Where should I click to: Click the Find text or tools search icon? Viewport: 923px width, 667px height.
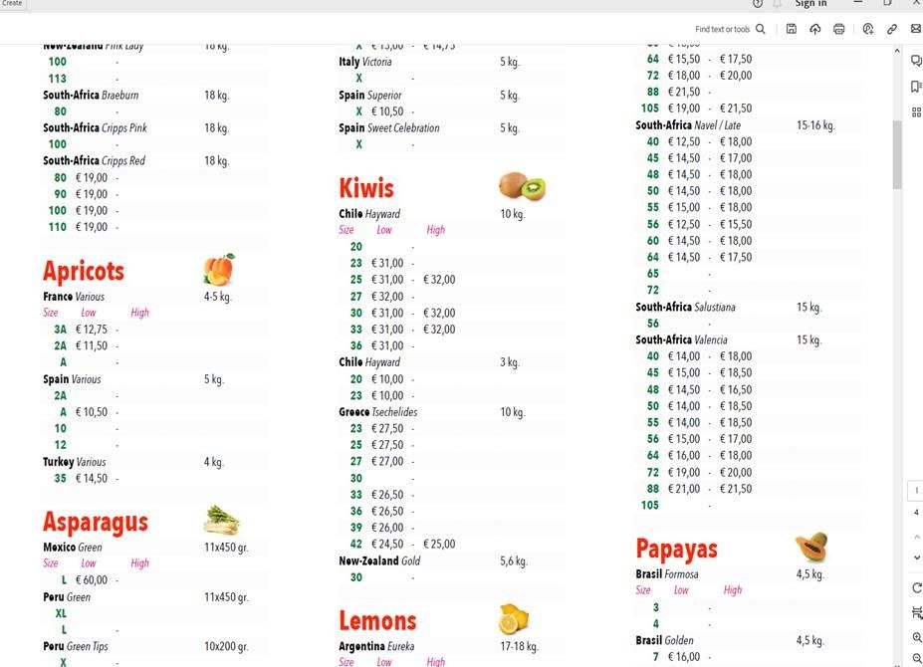click(761, 30)
